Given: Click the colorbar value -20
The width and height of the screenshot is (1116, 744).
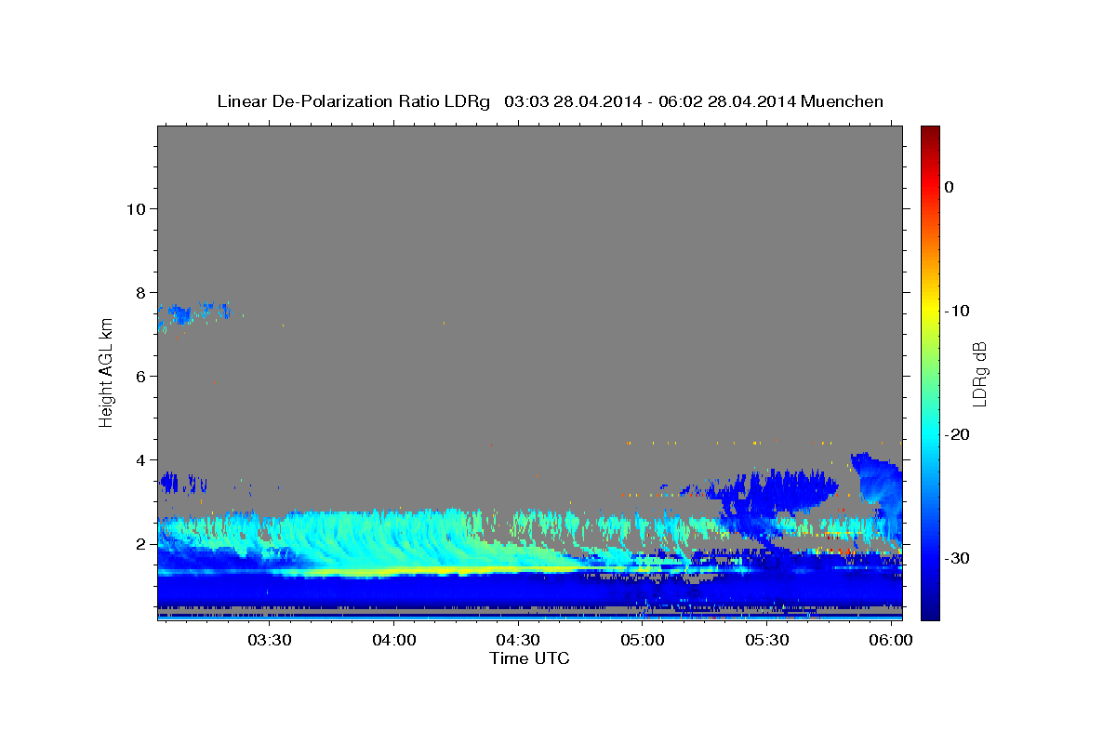Looking at the screenshot, I should click(956, 434).
